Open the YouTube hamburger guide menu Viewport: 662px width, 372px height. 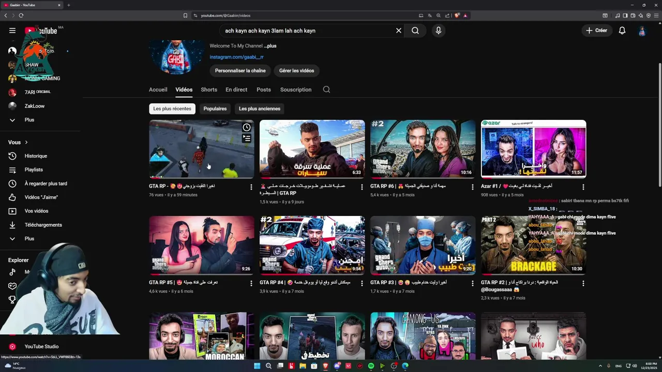[12, 30]
